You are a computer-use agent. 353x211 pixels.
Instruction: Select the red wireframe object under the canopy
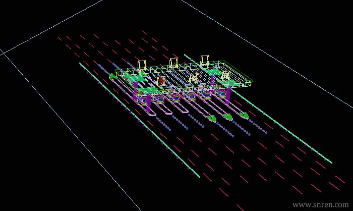point(160,81)
